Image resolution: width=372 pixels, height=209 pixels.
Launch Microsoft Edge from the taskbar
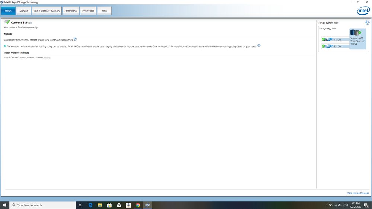pos(90,205)
